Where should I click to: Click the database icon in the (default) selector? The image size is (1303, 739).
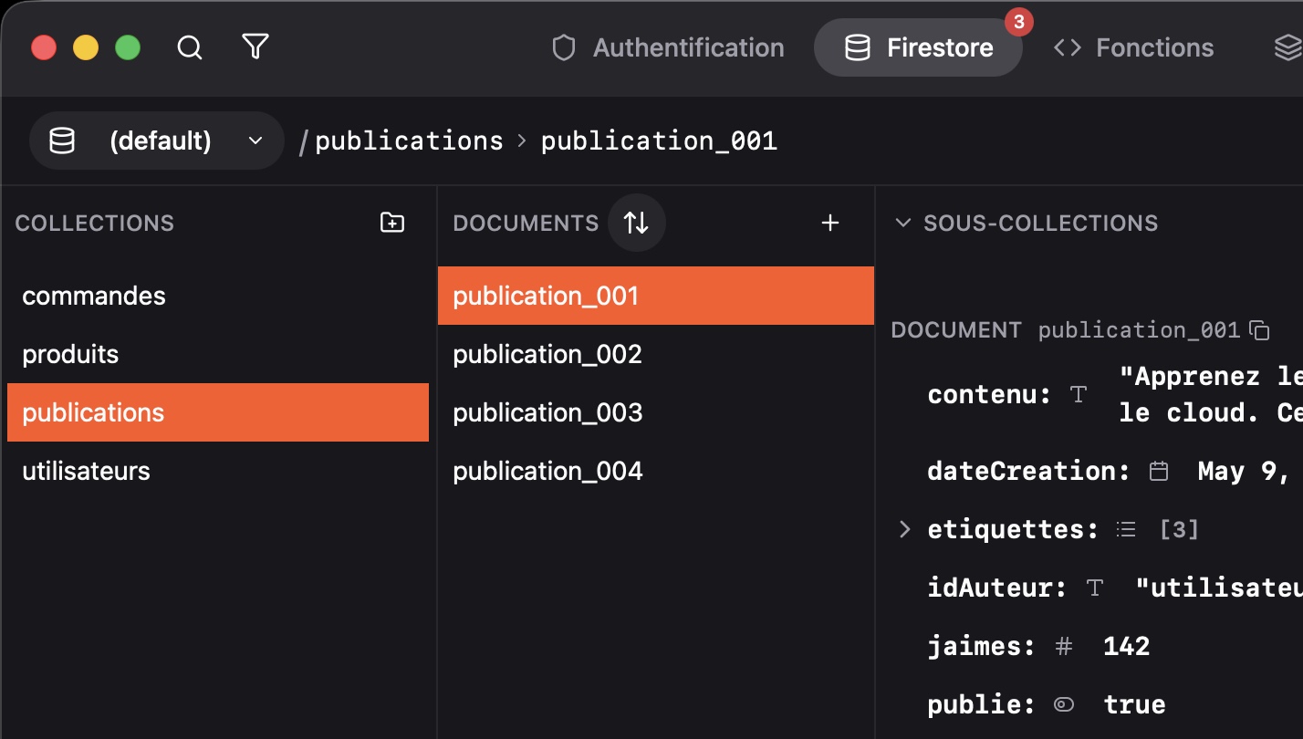coord(62,141)
